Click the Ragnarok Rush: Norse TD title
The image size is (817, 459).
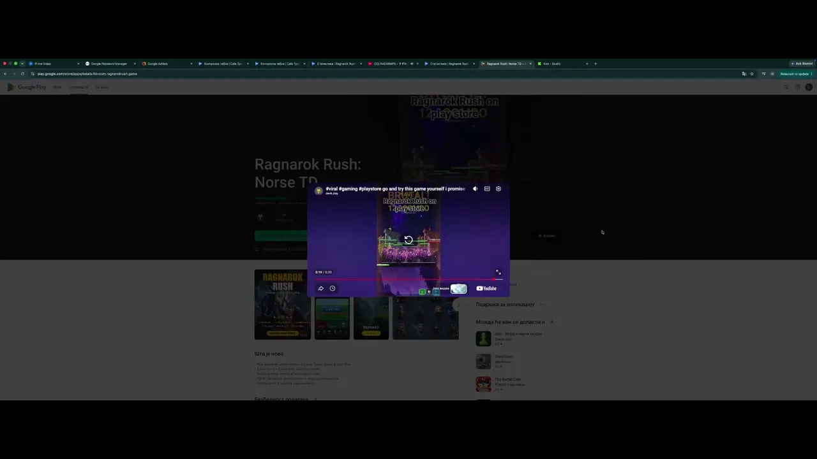coord(308,173)
